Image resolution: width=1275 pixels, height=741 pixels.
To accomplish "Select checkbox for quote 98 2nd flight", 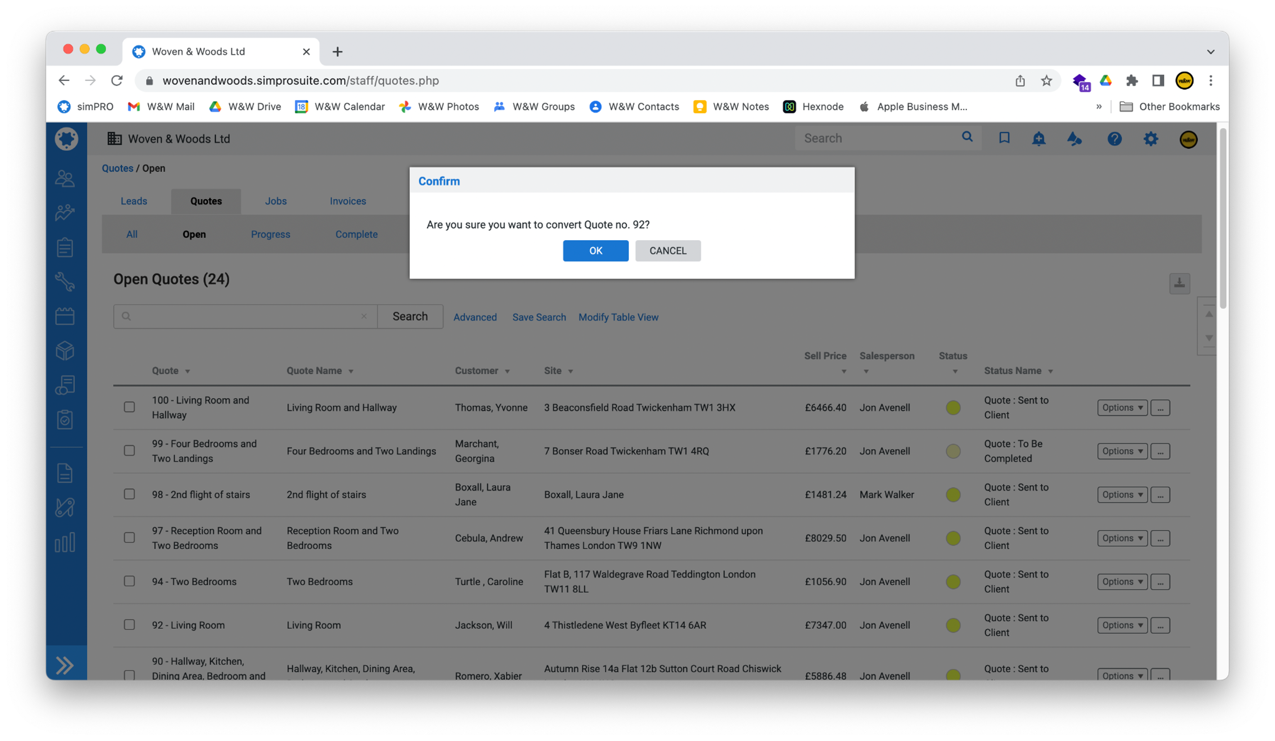I will click(129, 494).
